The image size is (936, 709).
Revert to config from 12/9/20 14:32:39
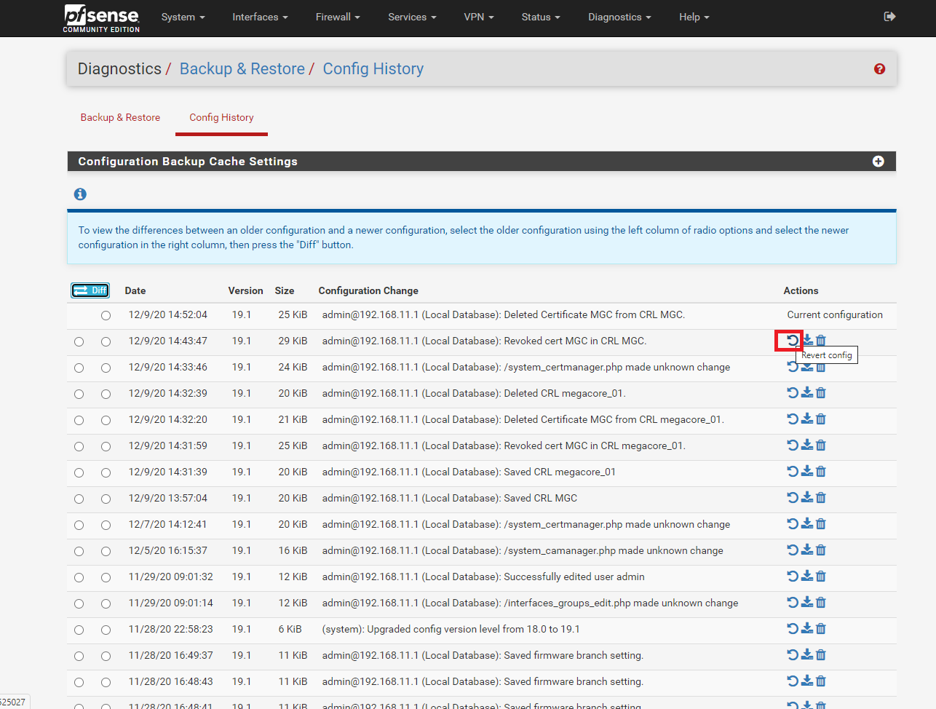coord(793,392)
